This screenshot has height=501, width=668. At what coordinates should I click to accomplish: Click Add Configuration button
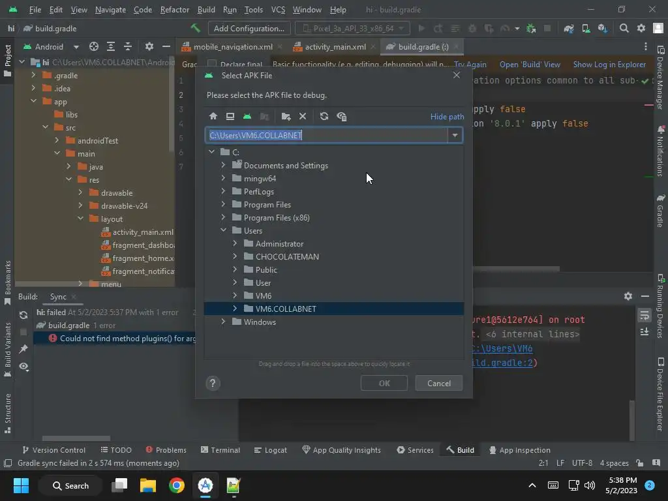tap(249, 29)
